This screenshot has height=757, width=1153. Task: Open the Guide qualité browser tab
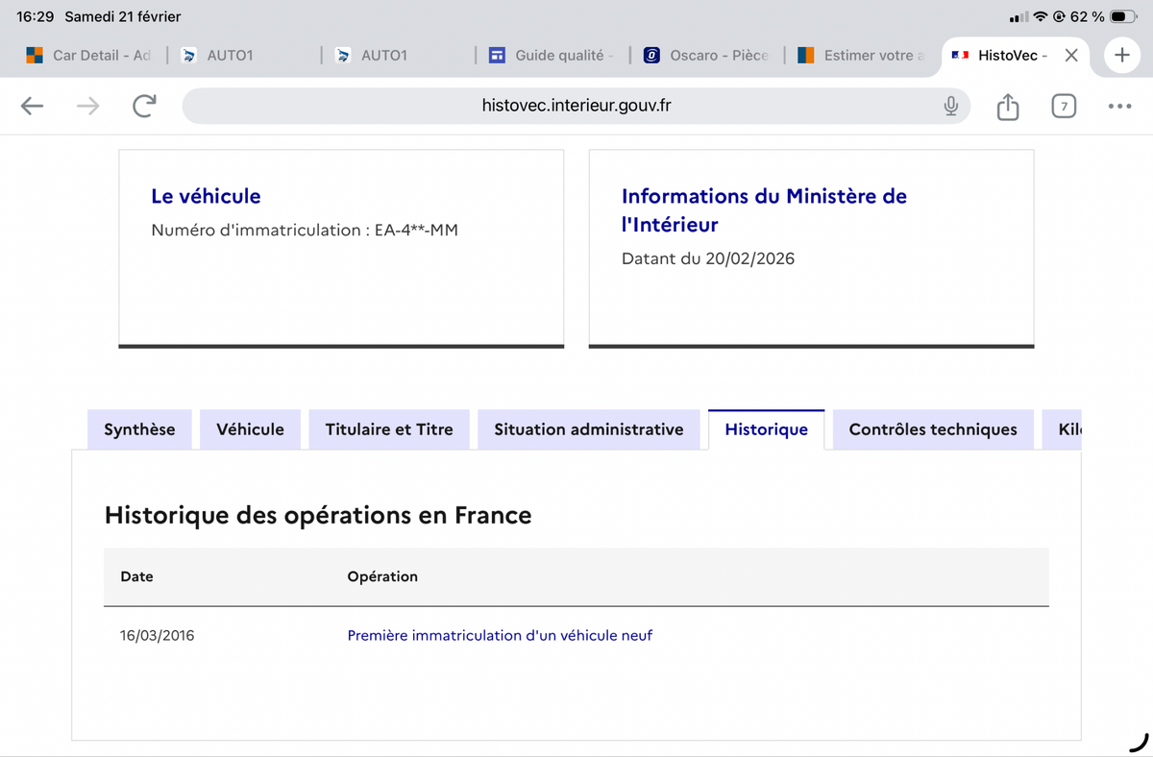click(551, 56)
